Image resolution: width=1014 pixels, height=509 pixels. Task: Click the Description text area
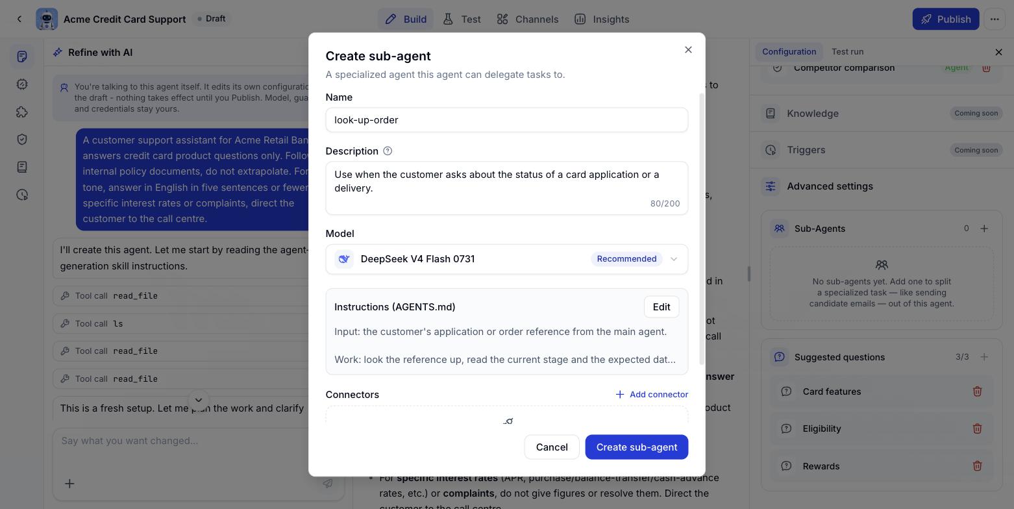coord(506,188)
